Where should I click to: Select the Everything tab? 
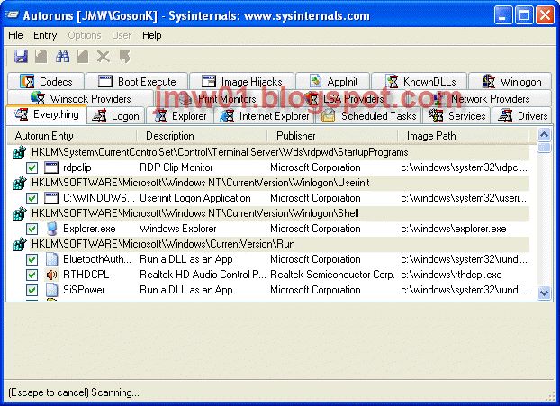[47, 114]
